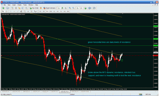Show the Navigator panel
Viewport: 159px width, 96px height.
pyautogui.click(x=19, y=8)
